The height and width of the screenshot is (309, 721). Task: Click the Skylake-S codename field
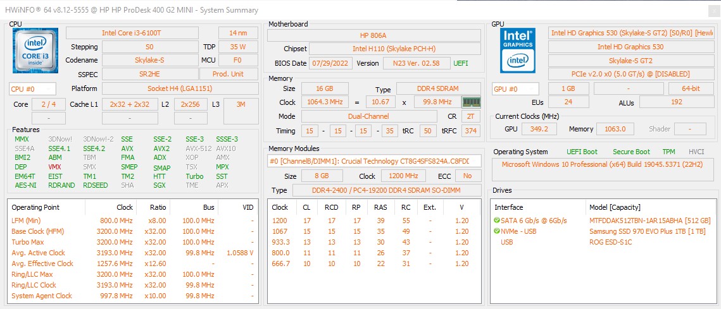coord(149,60)
